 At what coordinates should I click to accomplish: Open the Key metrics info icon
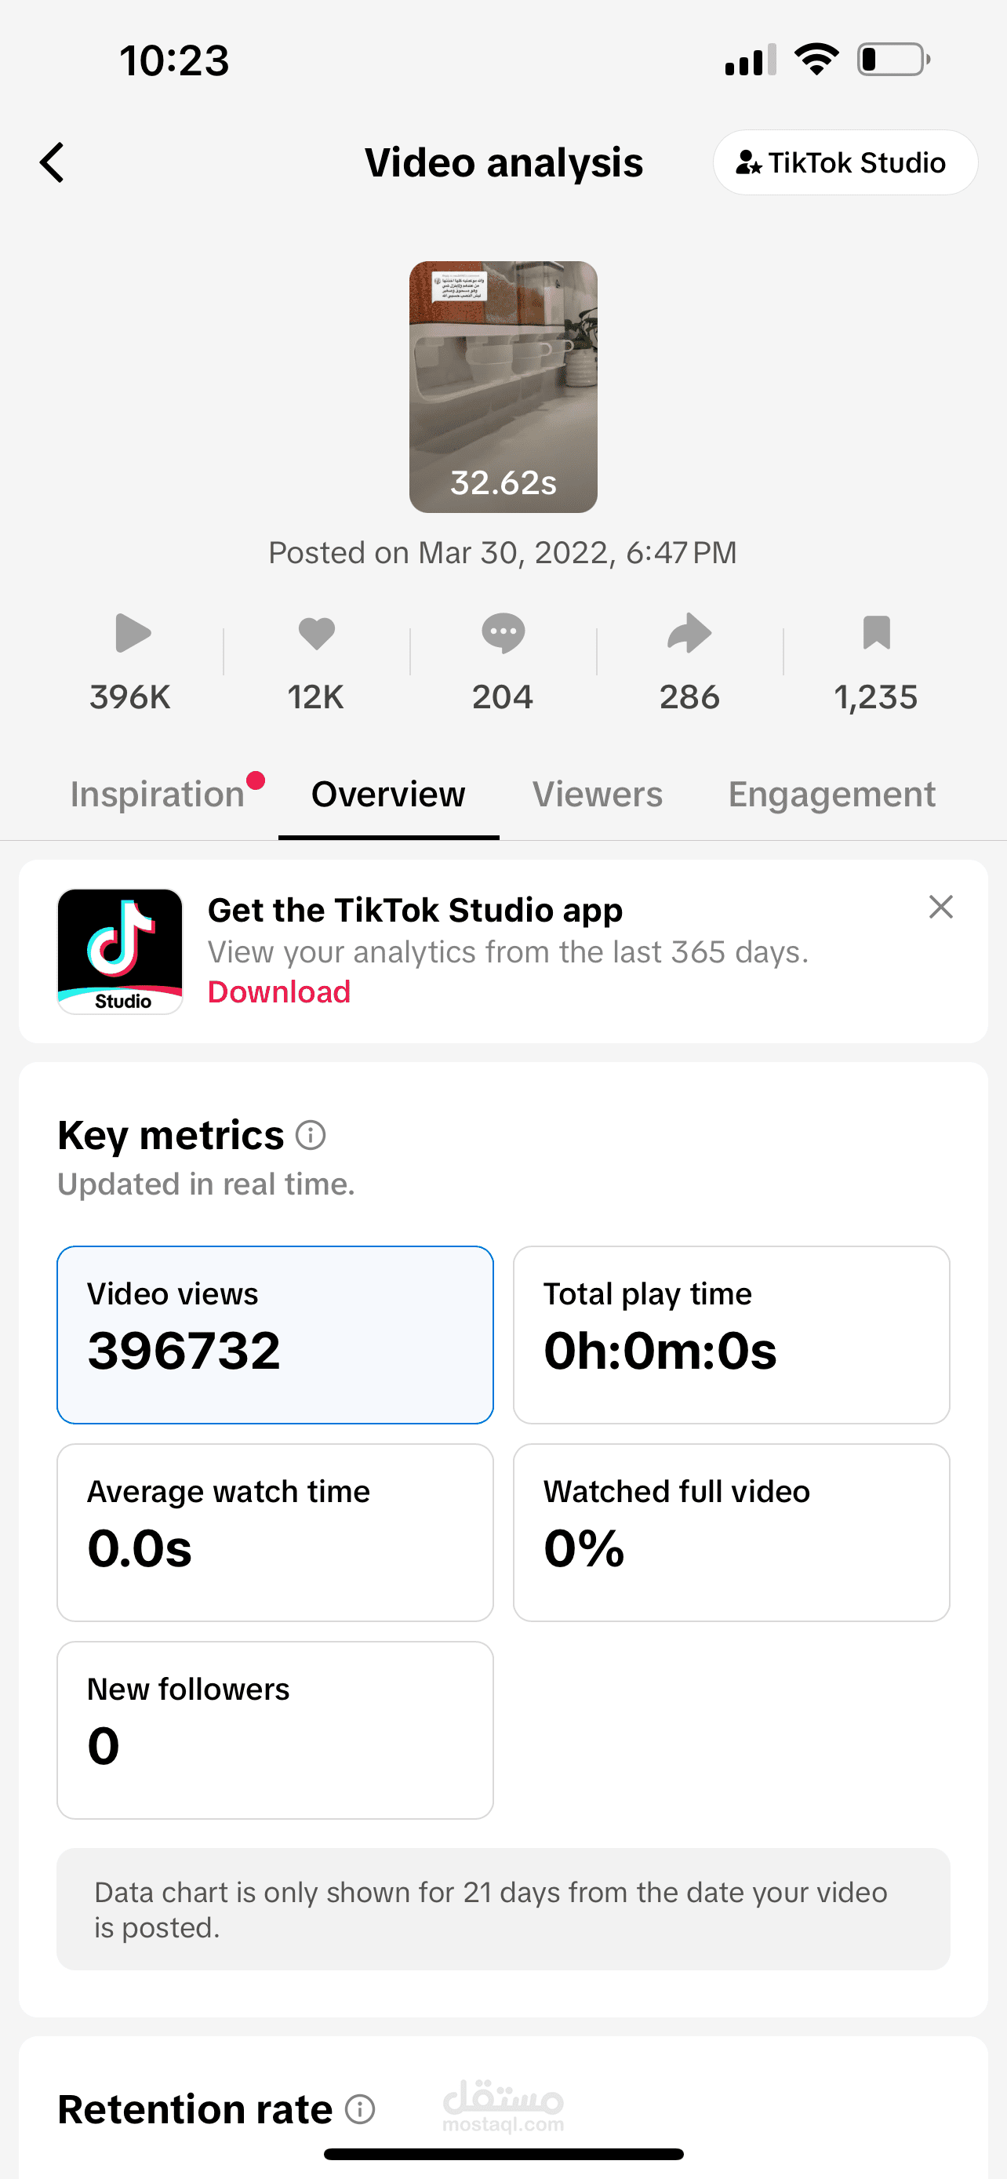click(x=311, y=1135)
